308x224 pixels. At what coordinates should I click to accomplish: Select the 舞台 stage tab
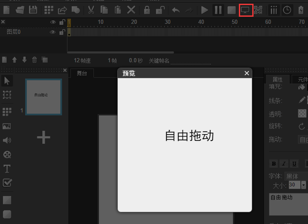click(x=81, y=73)
